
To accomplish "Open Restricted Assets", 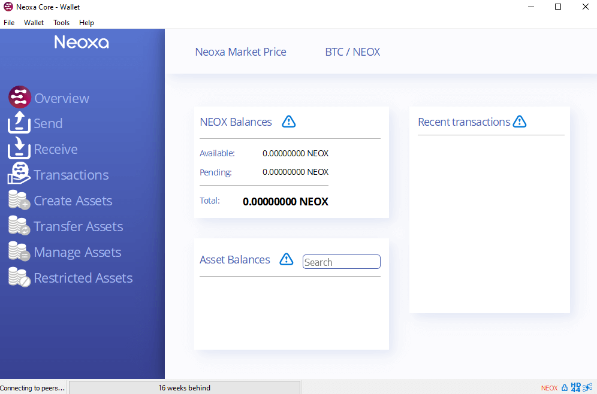I will pyautogui.click(x=83, y=278).
